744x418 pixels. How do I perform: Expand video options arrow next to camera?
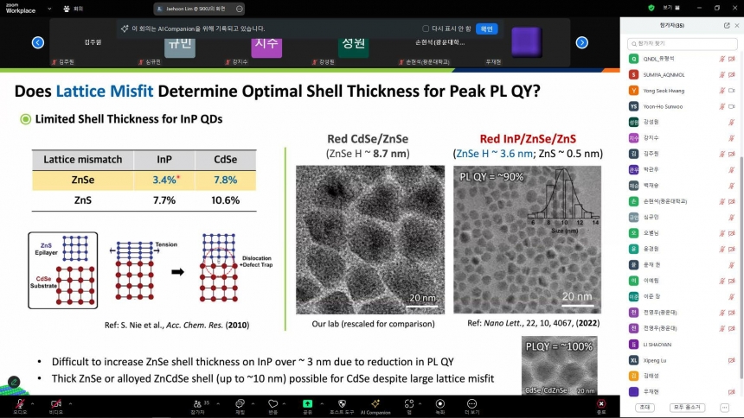[70, 404]
